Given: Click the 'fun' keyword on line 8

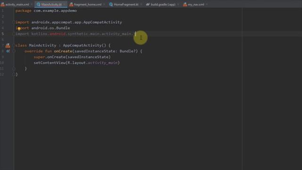Looking at the screenshot, I should coord(48,51).
